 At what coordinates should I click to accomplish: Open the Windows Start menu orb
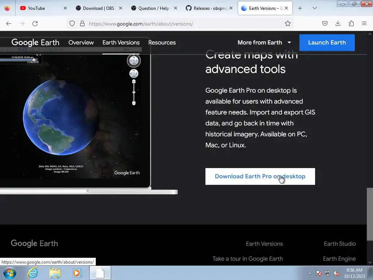pos(10,273)
